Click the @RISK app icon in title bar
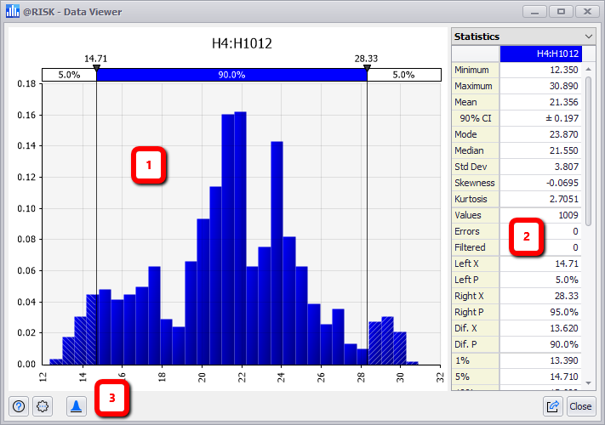This screenshot has height=425, width=605. (12, 12)
